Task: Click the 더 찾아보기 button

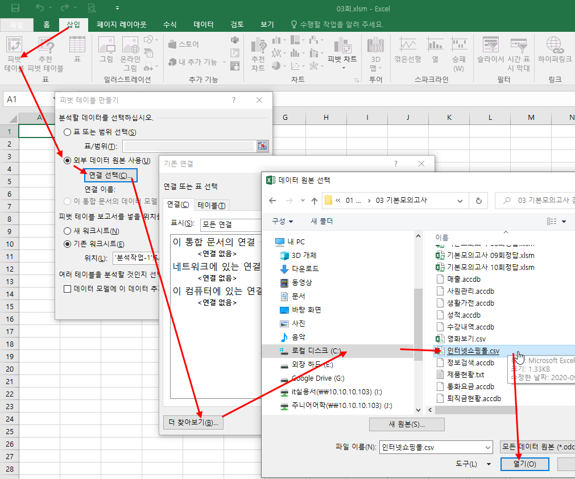Action: [193, 422]
